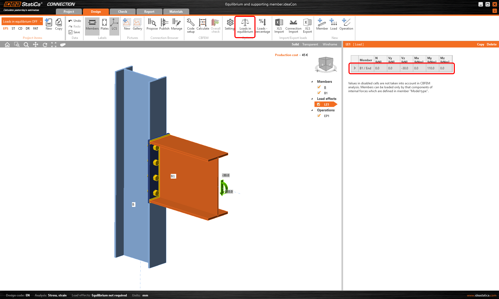Click the Propose connection icon
Screen dimensions: 499x299
click(x=152, y=25)
